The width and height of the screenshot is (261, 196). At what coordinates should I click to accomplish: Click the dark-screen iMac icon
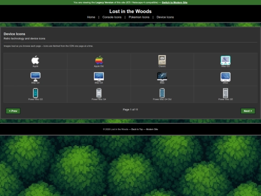pos(162,76)
